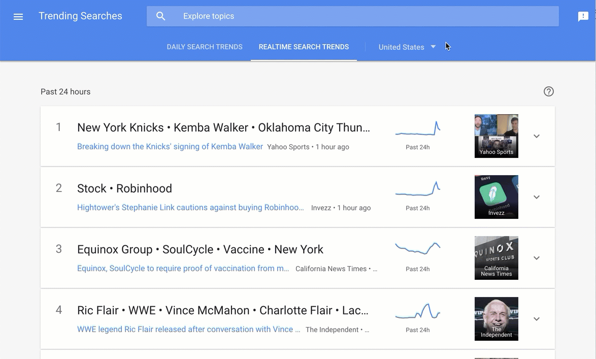Click the Ric Flair sparkline chart

418,311
